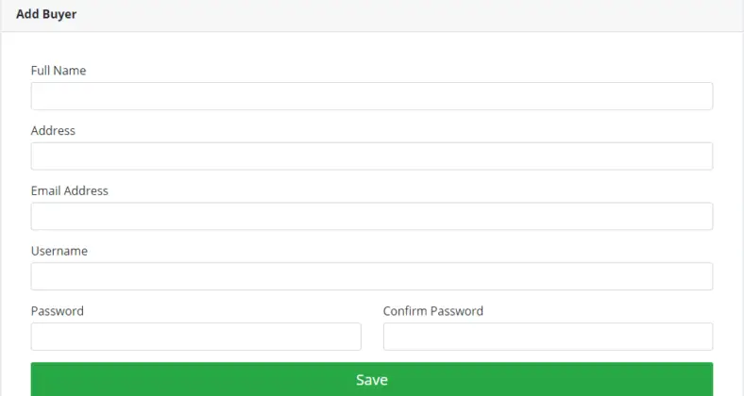Click the Confirm Password label text

pos(433,311)
